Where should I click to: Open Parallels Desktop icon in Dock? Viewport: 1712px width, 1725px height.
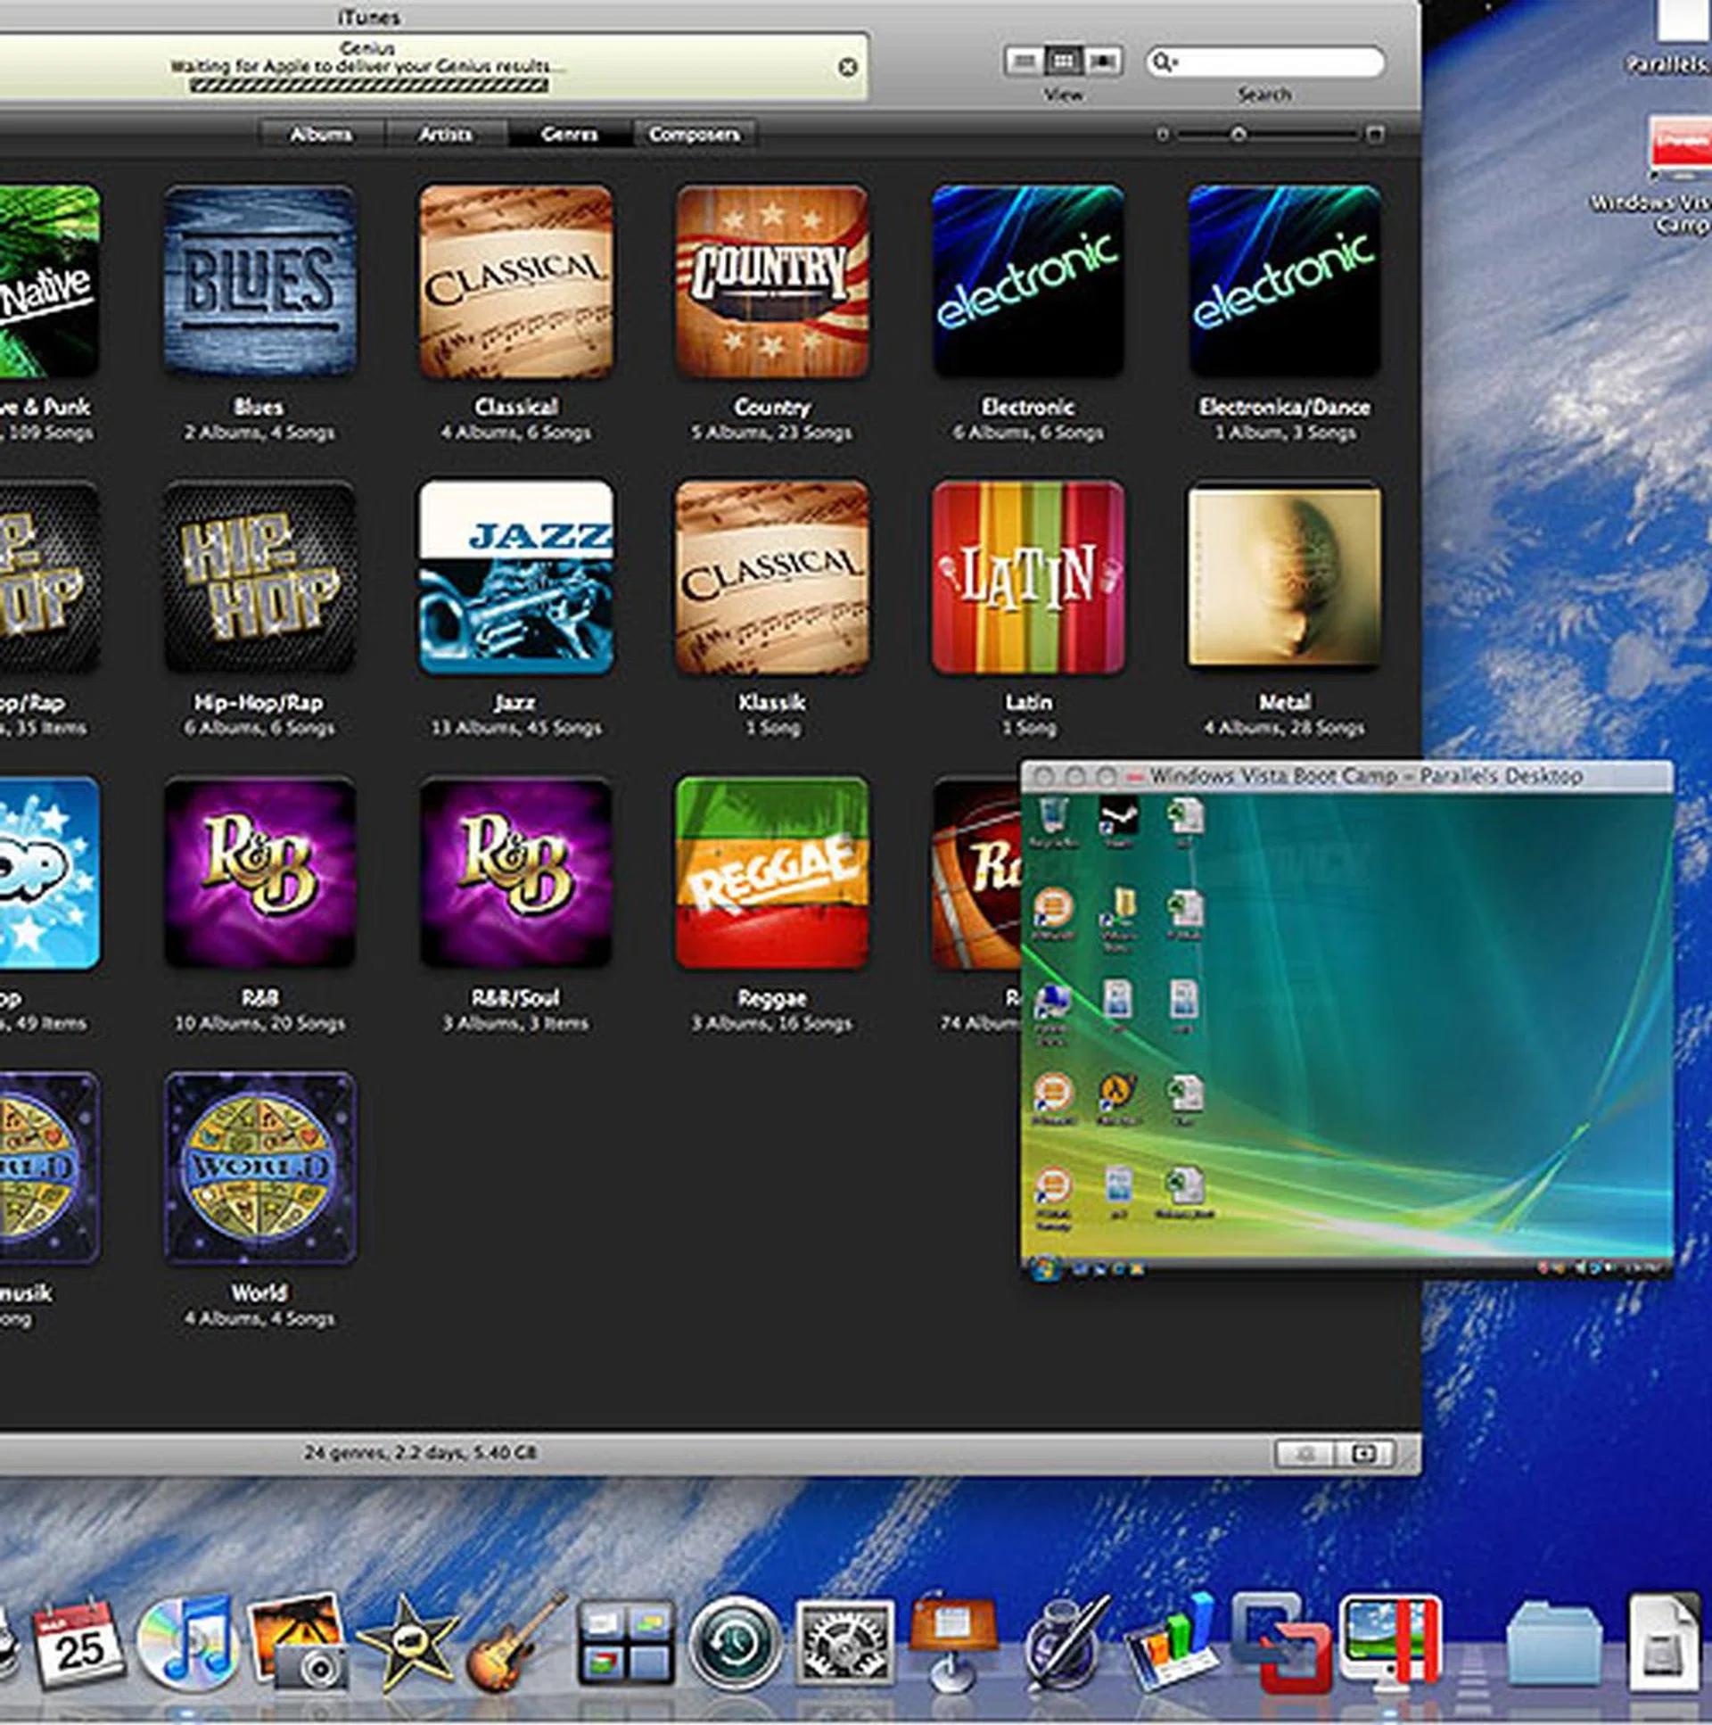point(1390,1643)
